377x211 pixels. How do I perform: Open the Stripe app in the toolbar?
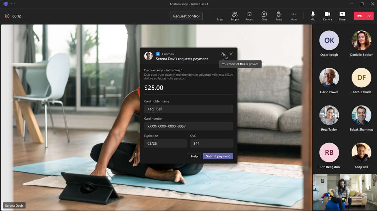click(220, 16)
